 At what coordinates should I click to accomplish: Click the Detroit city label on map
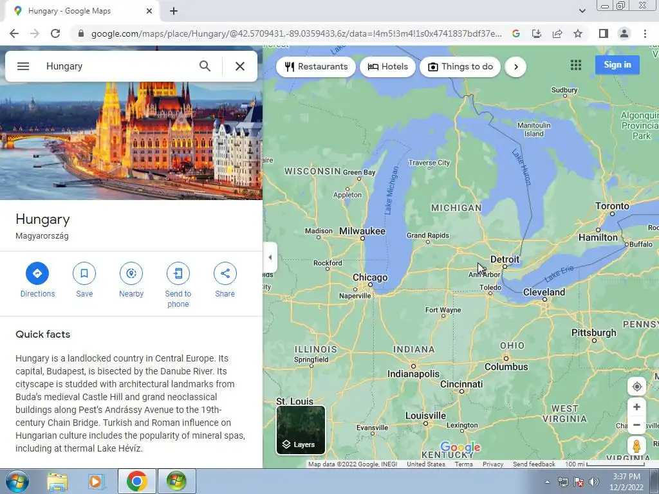[x=505, y=259]
